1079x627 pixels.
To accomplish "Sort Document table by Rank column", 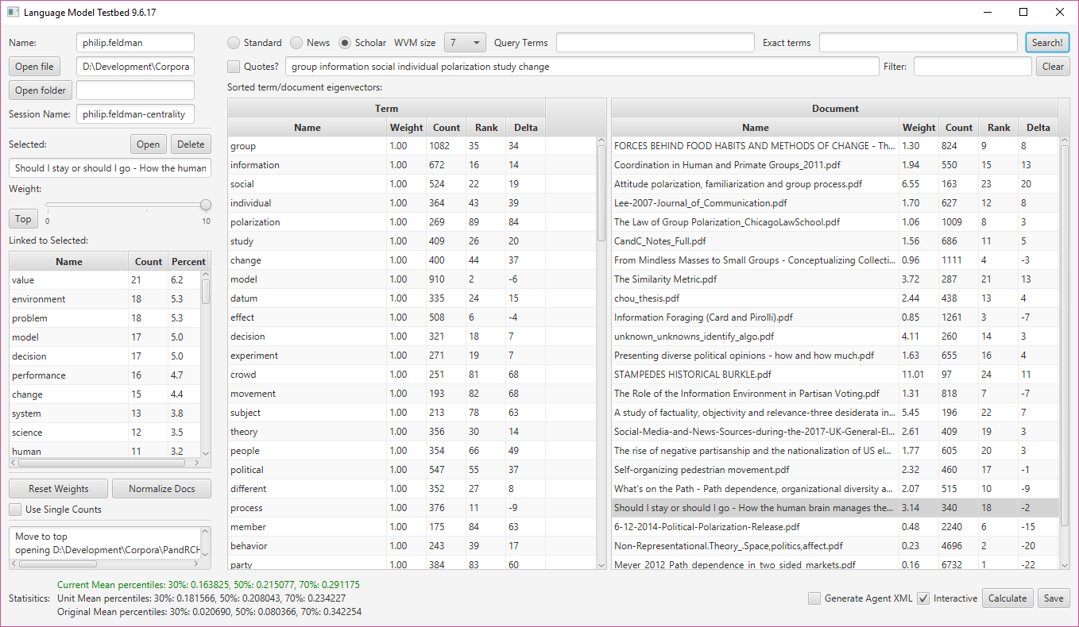I will (x=999, y=128).
